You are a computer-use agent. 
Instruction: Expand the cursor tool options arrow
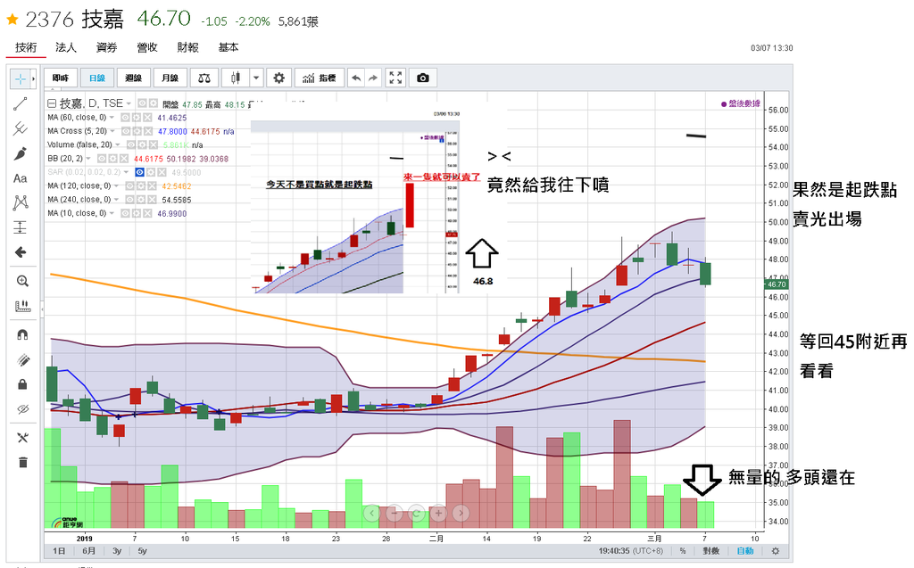(33, 78)
